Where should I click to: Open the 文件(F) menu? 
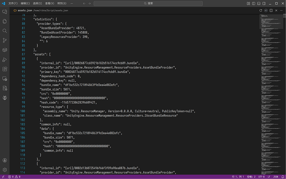tap(13, 3)
